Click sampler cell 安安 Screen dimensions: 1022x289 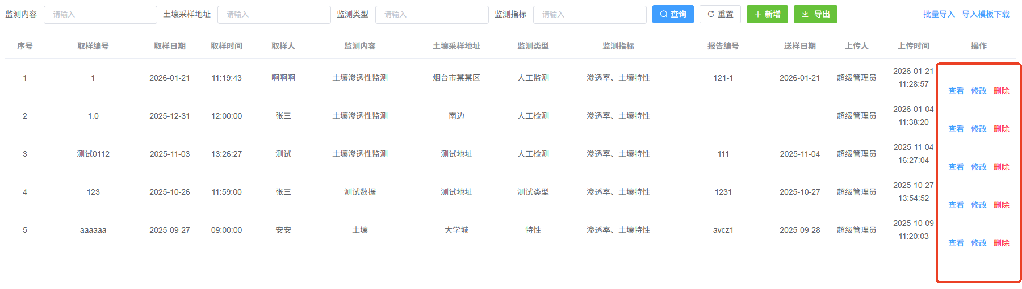pyautogui.click(x=283, y=230)
